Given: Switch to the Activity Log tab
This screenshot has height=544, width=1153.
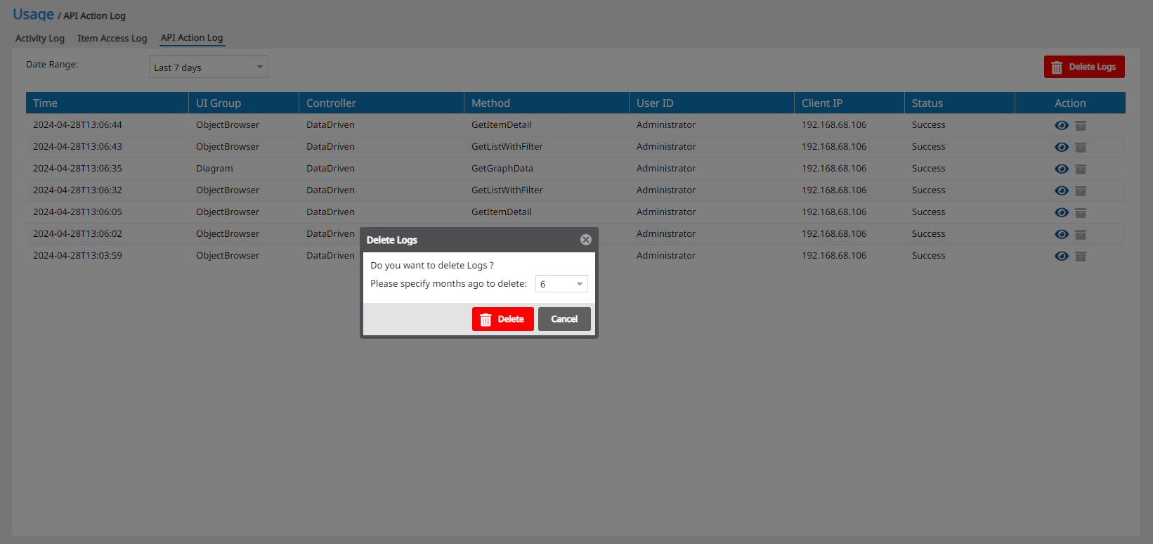Looking at the screenshot, I should (40, 39).
